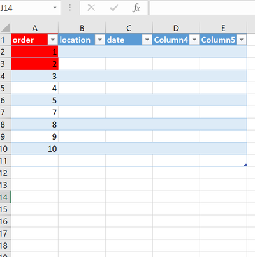This screenshot has height=257, width=255.
Task: Select column E header
Action: pyautogui.click(x=223, y=28)
